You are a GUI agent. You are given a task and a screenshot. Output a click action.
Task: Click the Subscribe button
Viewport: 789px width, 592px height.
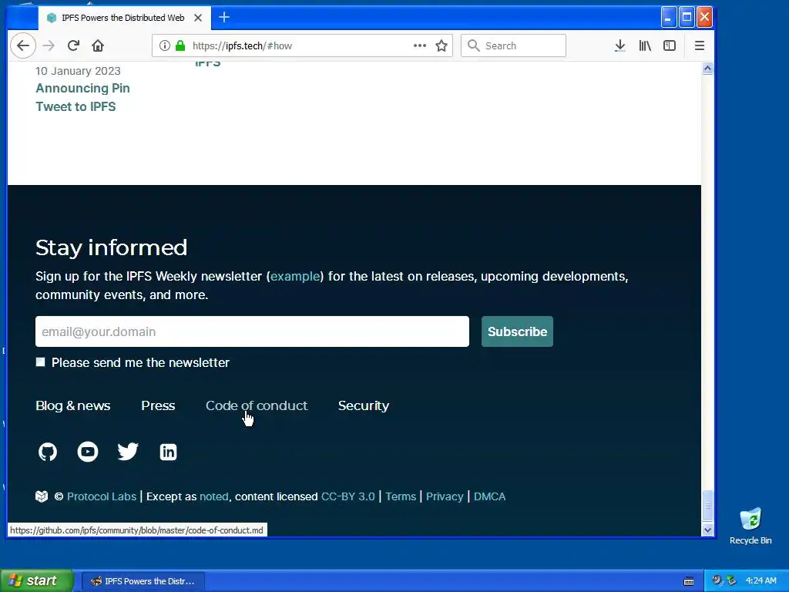coord(517,331)
